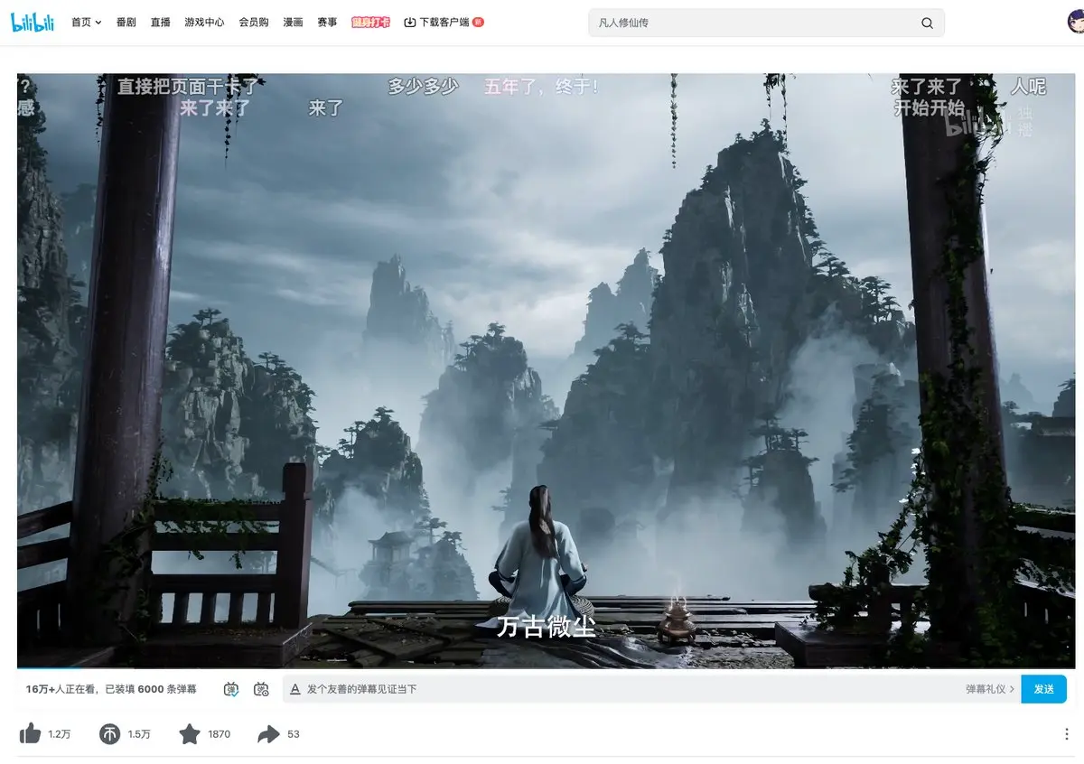This screenshot has height=764, width=1084.
Task: Open the bilibili logo homepage
Action: click(x=33, y=23)
